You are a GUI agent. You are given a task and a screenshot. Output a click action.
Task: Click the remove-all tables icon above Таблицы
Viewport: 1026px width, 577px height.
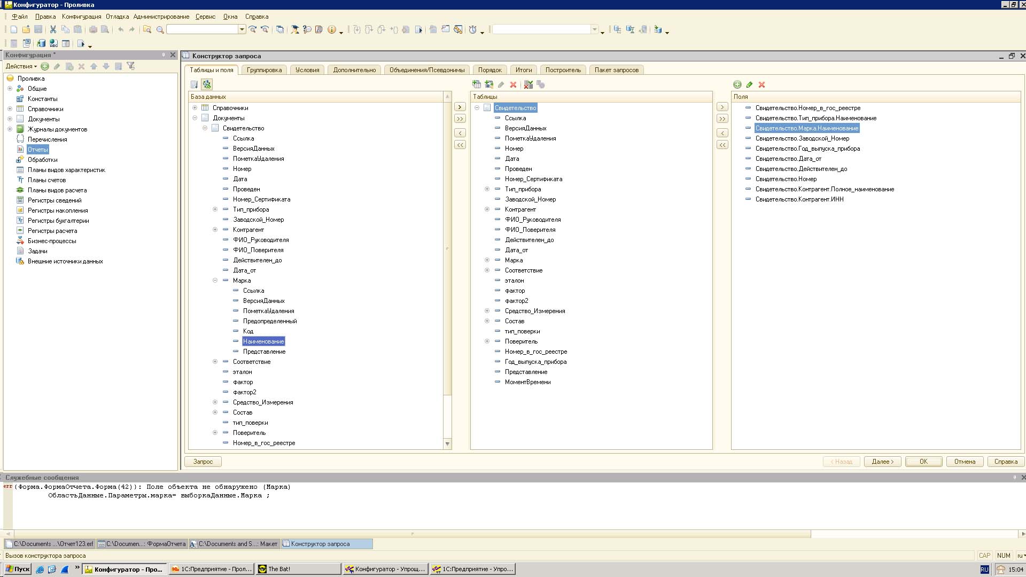(x=528, y=84)
